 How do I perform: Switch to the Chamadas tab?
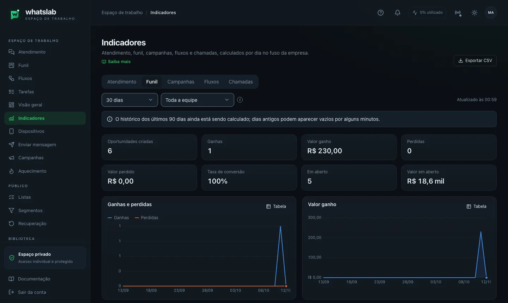(241, 82)
